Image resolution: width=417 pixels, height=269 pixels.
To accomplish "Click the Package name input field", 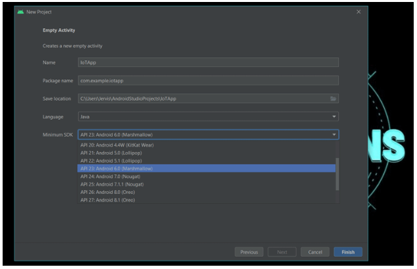I will pos(207,80).
